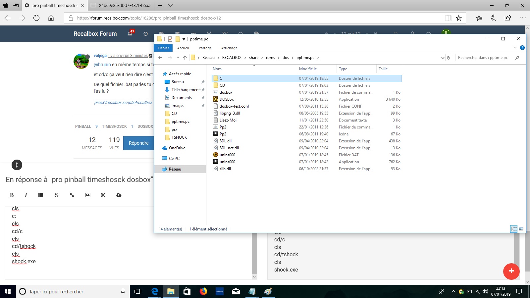
Task: Click the italic formatting icon in reply editor
Action: point(26,195)
